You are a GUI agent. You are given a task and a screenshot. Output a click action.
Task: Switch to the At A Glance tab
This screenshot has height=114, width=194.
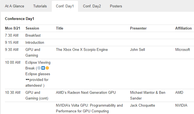15,6
